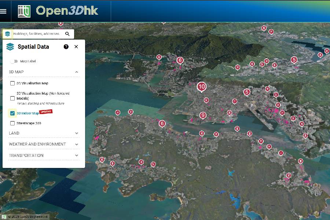
Task: Close the Spatial Data panel
Action: tap(76, 47)
